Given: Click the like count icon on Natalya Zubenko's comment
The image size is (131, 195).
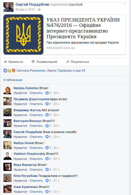Looking at the screenshot, I should click(47, 93).
